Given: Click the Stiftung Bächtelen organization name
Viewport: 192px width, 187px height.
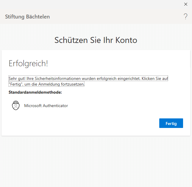Looking at the screenshot, I should [27, 17].
